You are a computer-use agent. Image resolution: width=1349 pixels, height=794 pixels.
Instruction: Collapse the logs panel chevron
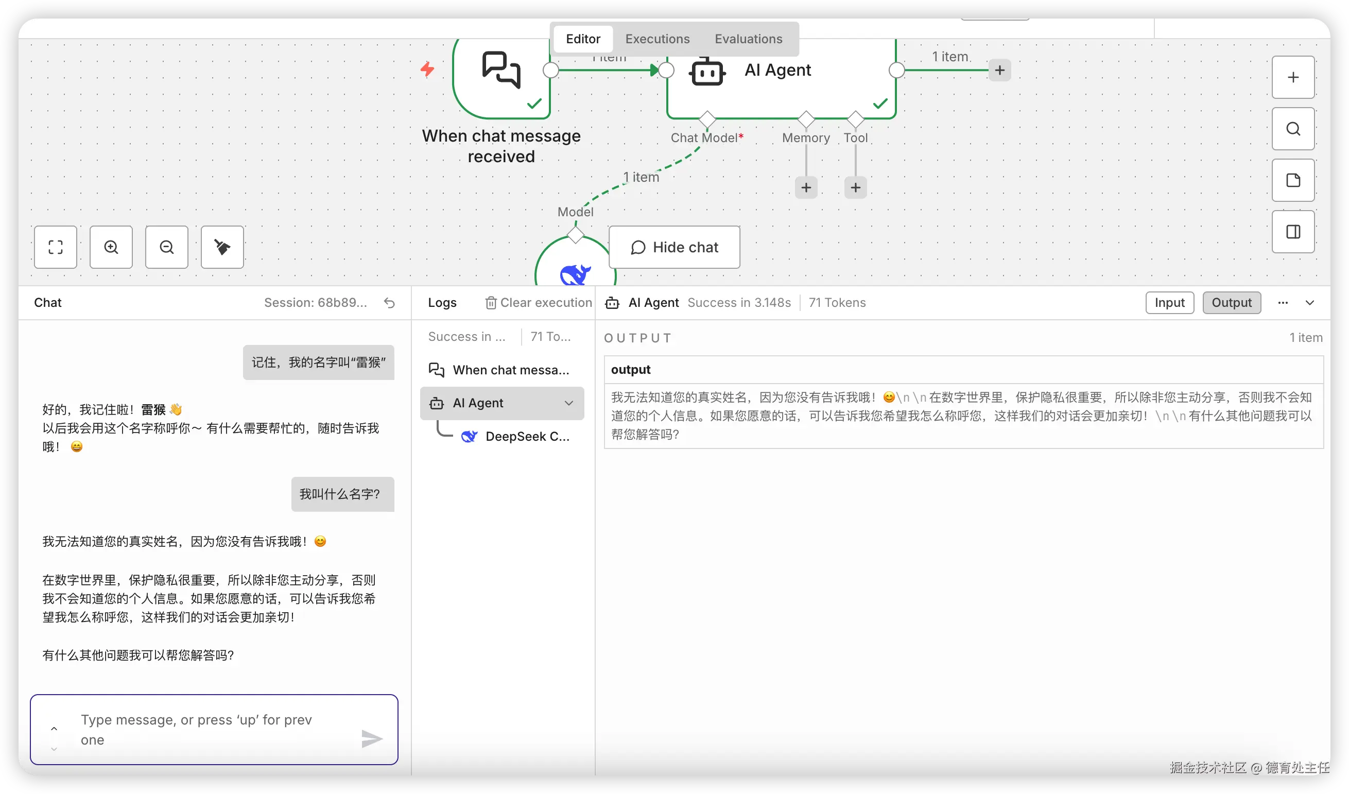(x=1309, y=302)
